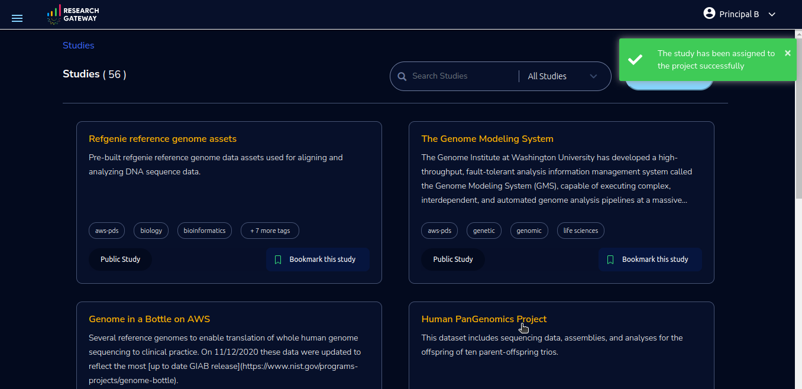Open the All Studies filter dropdown
This screenshot has height=389, width=802.
[562, 76]
